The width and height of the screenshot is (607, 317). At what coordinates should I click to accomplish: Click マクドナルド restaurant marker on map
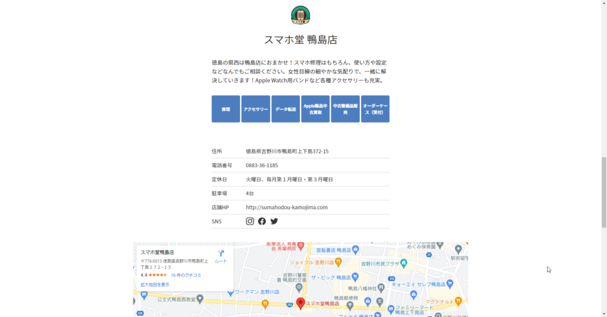(458, 301)
